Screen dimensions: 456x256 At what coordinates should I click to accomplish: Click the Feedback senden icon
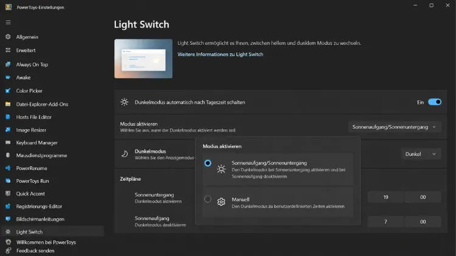point(8,251)
